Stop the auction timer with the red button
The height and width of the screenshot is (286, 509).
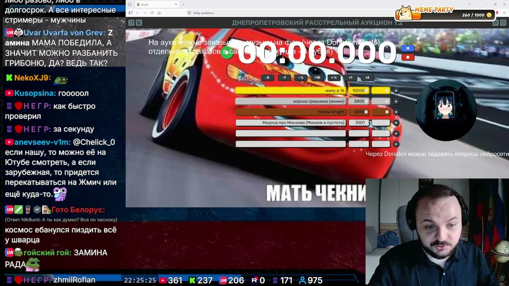[408, 57]
